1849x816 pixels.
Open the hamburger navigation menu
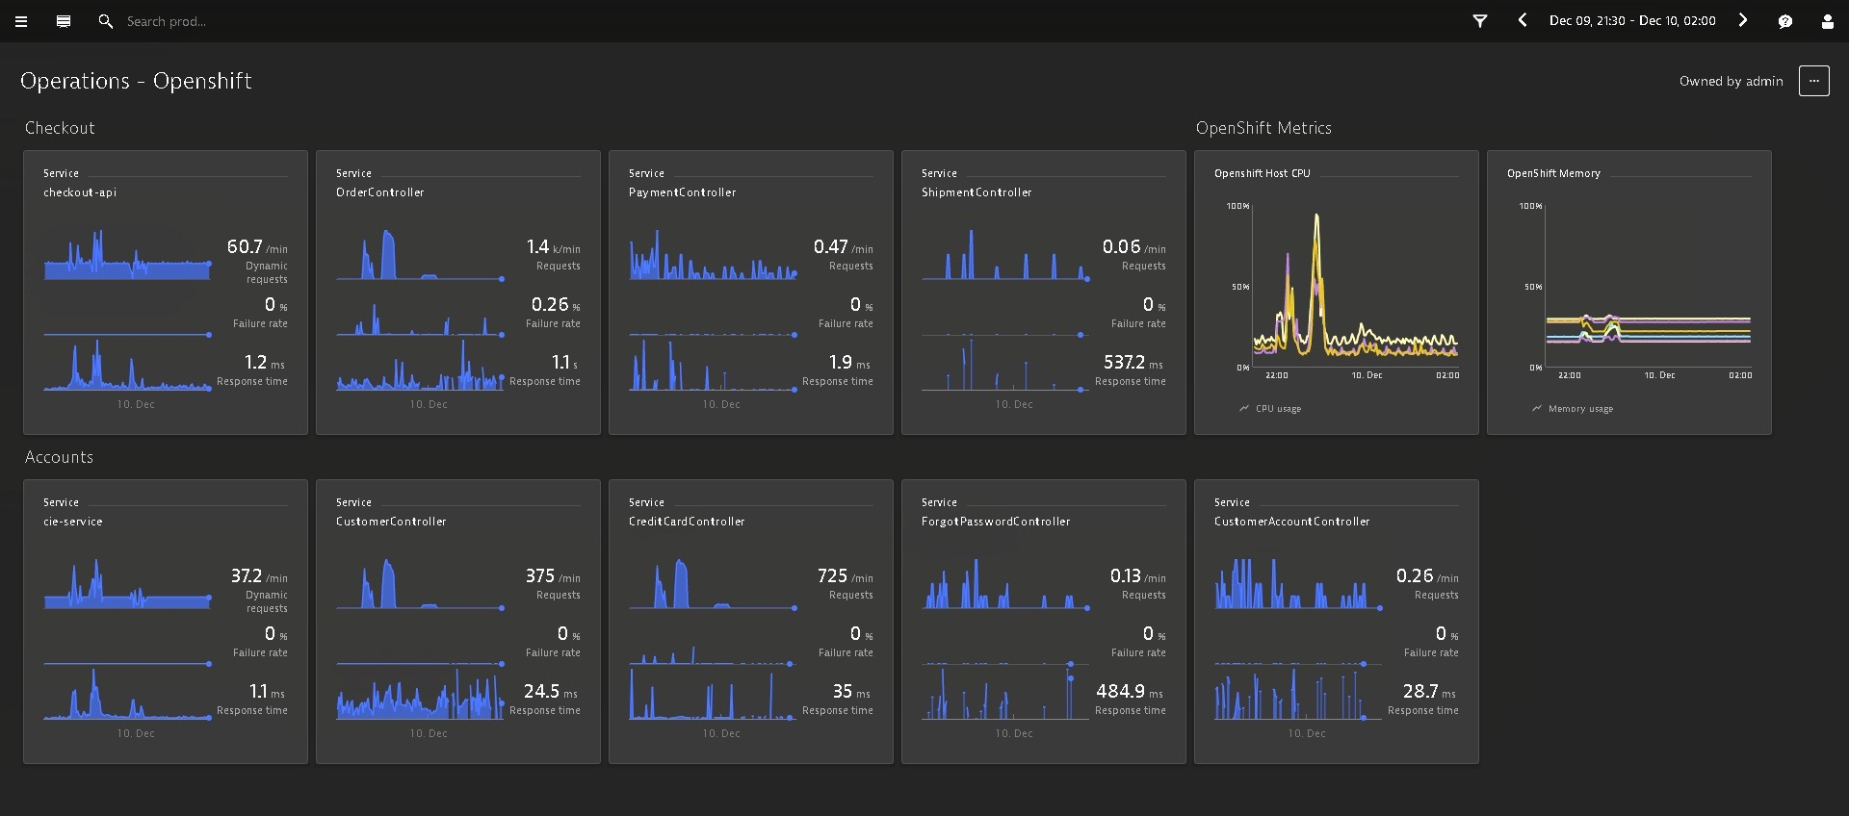(x=21, y=21)
